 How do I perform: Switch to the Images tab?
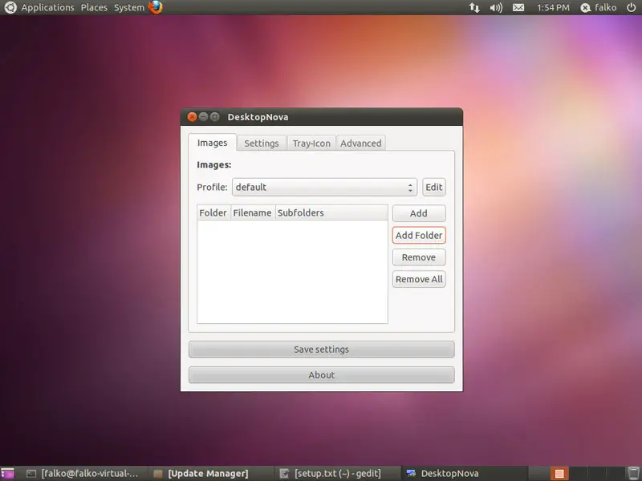point(212,143)
